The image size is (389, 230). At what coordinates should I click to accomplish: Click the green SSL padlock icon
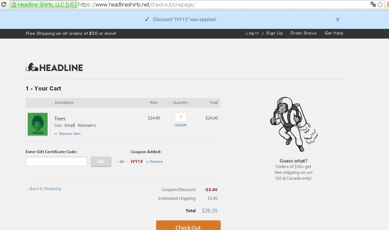click(14, 5)
